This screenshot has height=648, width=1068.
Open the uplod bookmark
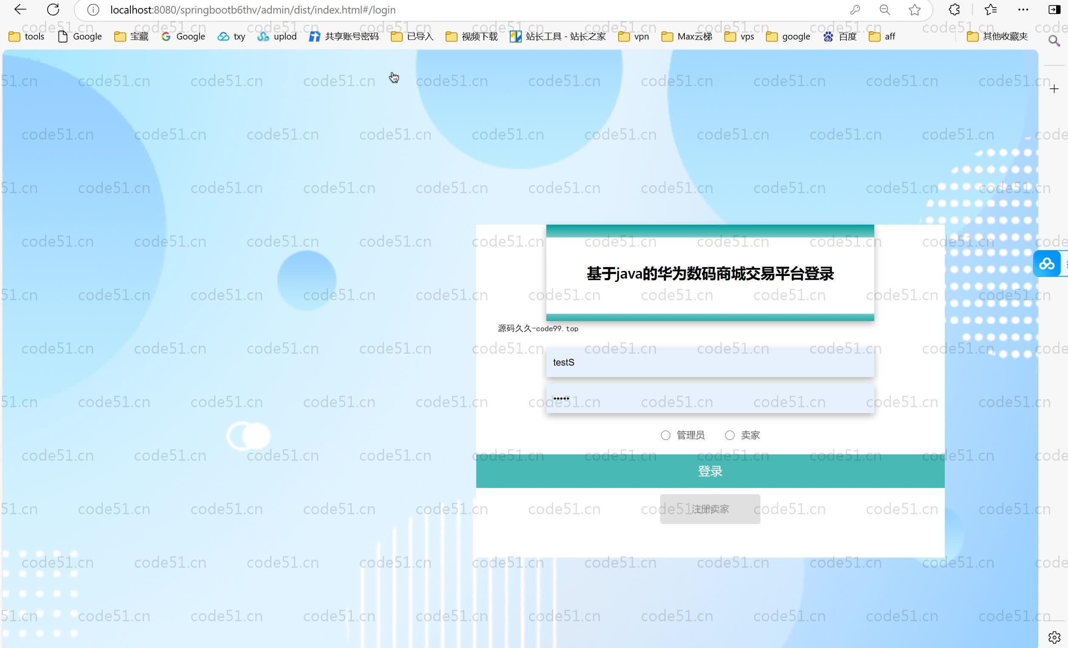(x=277, y=37)
